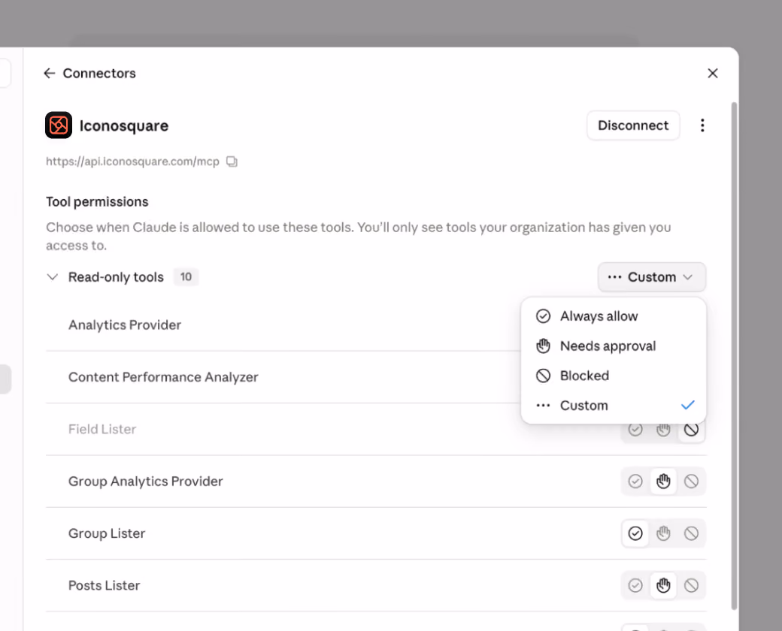Set Group Analytics Provider to always allow

coord(635,482)
